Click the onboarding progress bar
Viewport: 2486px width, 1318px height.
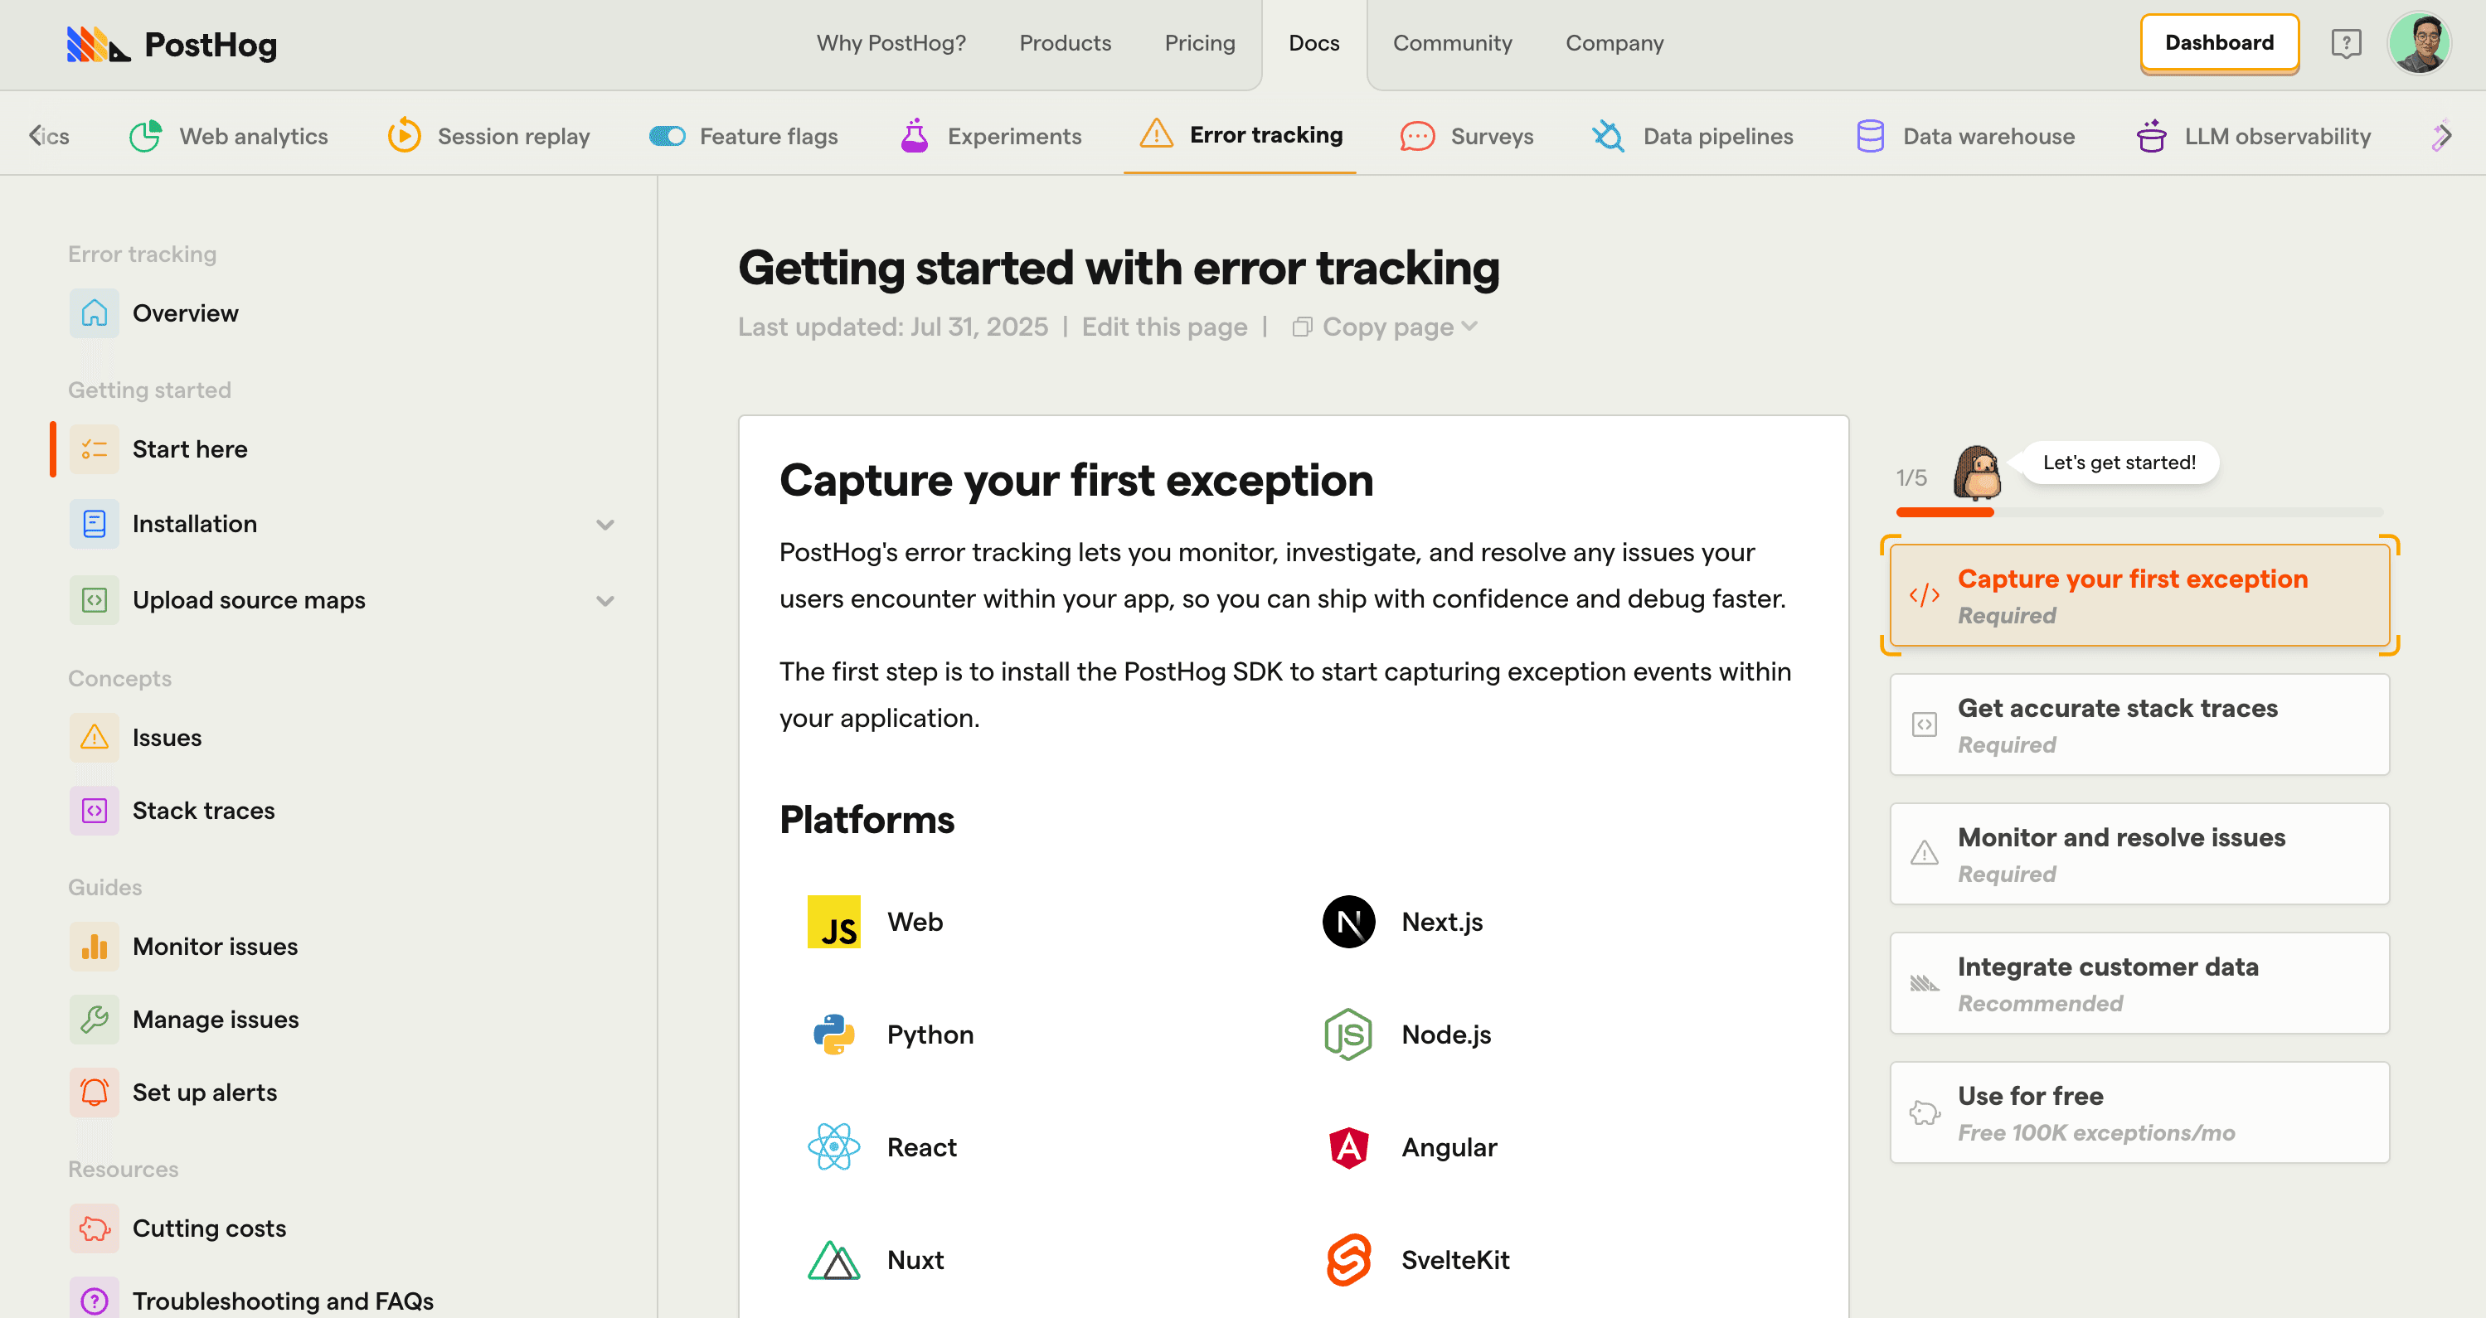(x=2139, y=512)
